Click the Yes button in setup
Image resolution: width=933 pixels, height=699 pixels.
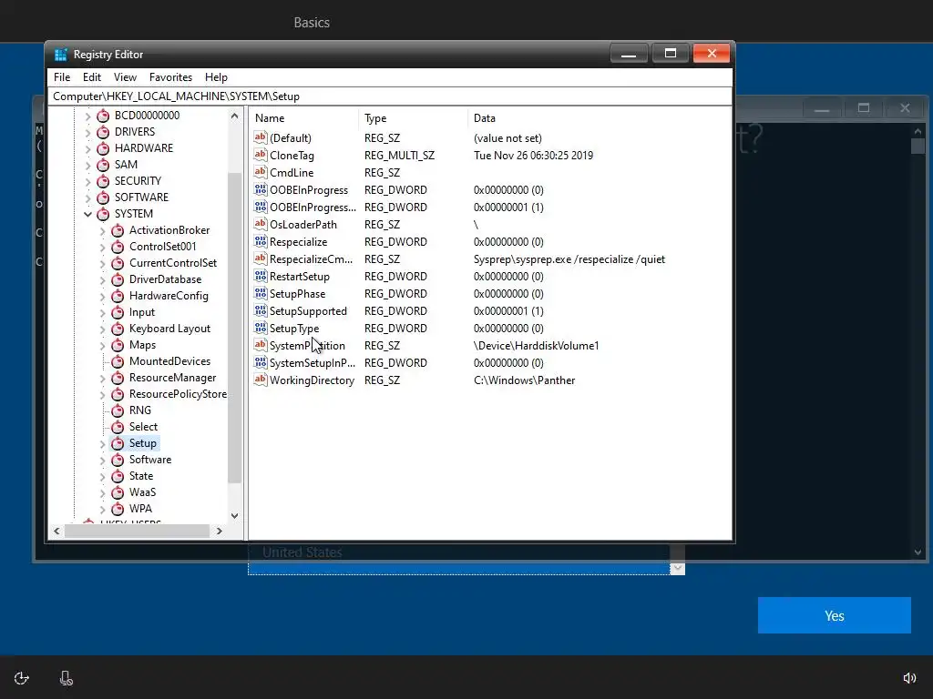tap(835, 615)
